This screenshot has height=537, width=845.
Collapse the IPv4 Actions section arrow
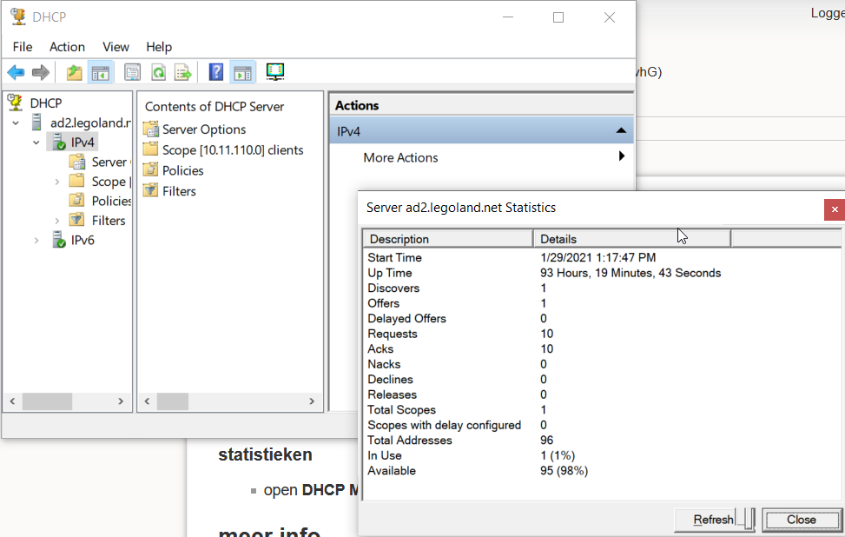[620, 131]
